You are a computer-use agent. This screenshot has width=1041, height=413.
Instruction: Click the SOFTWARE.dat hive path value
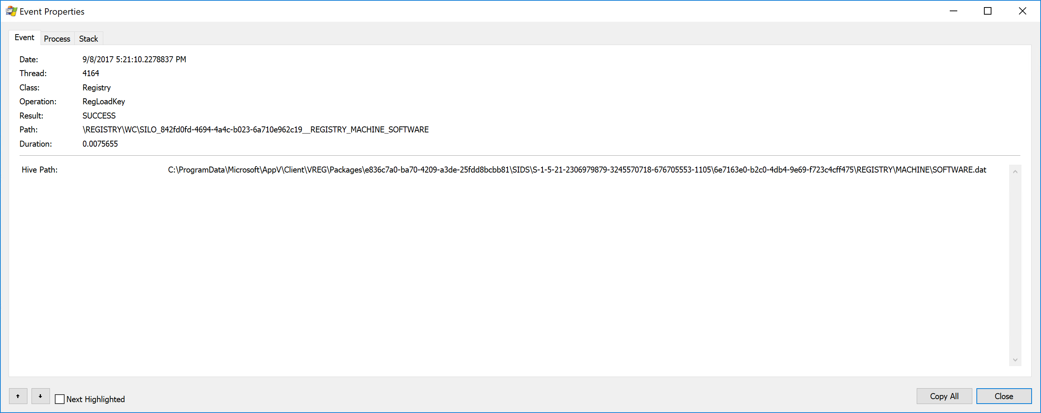point(577,170)
